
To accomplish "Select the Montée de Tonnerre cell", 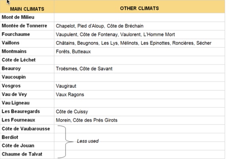I will coord(24,26).
